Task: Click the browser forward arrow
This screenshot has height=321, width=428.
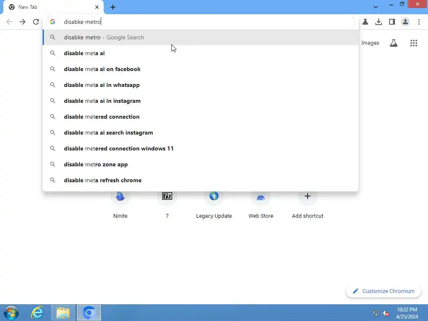Action: (x=23, y=22)
